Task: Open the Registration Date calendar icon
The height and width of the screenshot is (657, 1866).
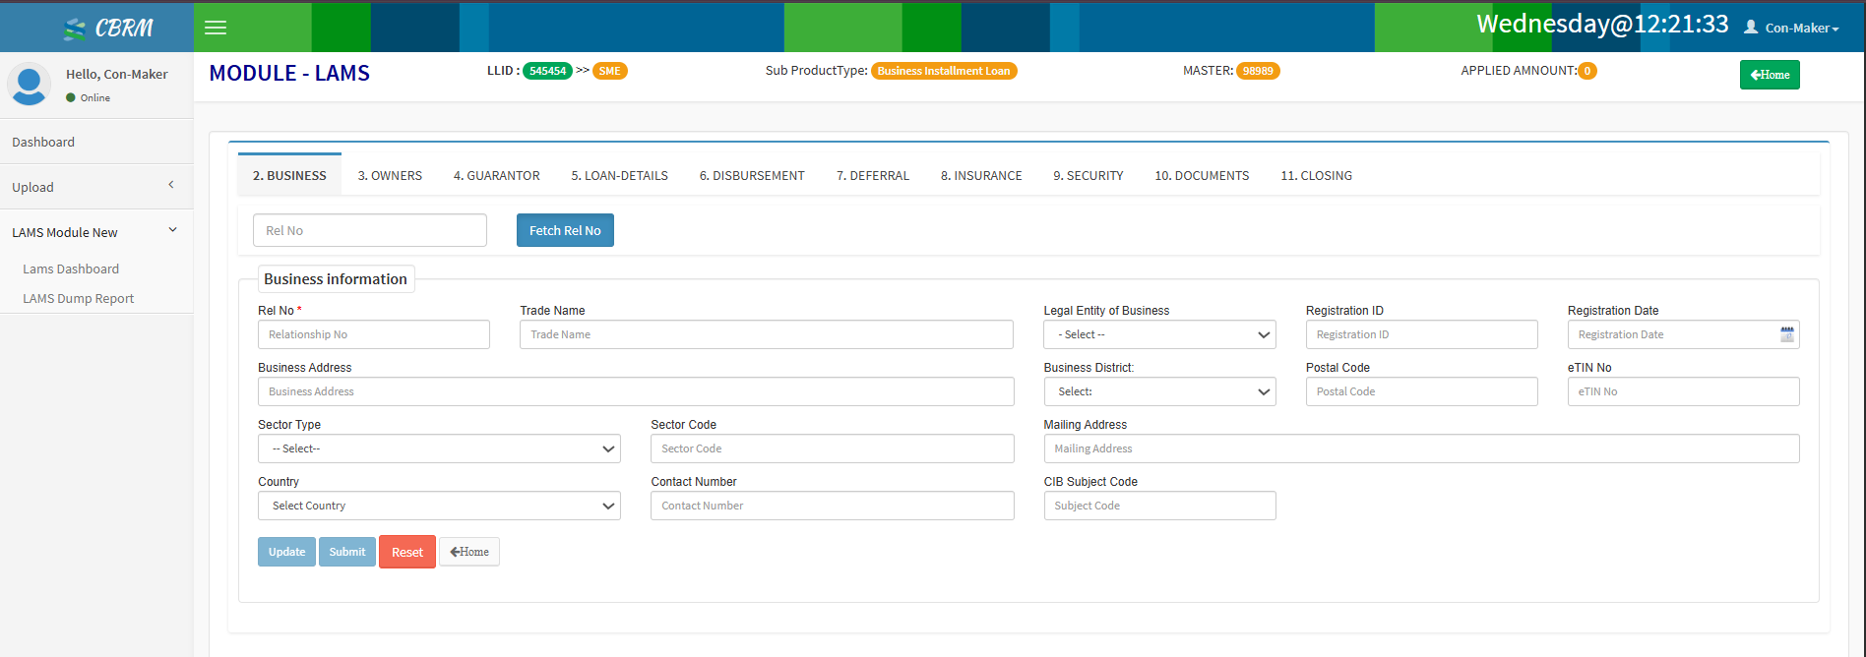Action: coord(1786,334)
